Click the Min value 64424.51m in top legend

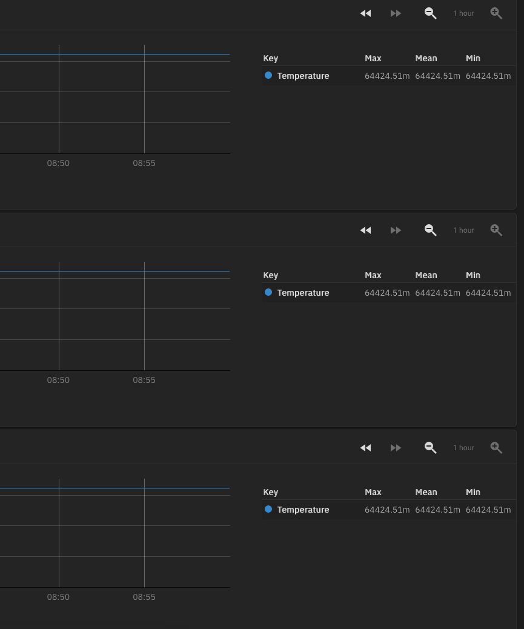488,76
